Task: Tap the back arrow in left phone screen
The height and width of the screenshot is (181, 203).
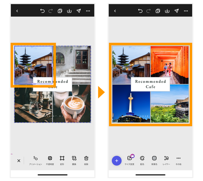Action: [x=17, y=11]
